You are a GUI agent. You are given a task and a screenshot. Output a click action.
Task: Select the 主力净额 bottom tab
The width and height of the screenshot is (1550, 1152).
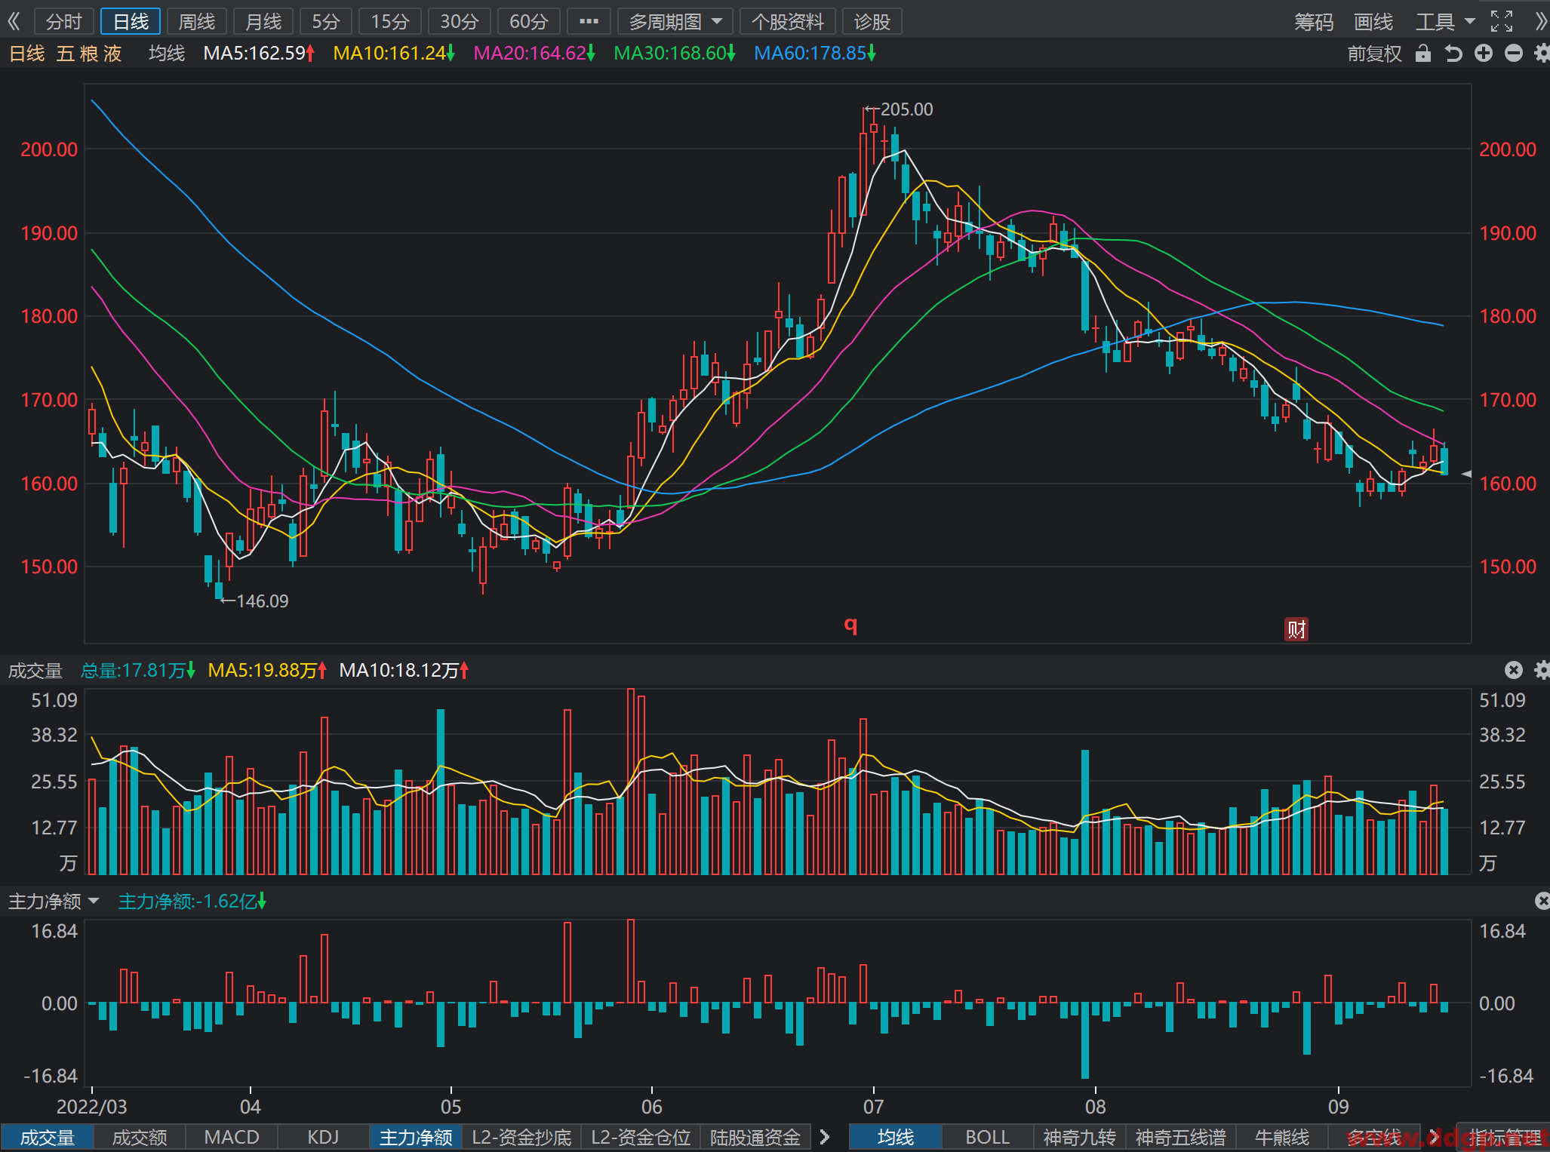pos(416,1137)
